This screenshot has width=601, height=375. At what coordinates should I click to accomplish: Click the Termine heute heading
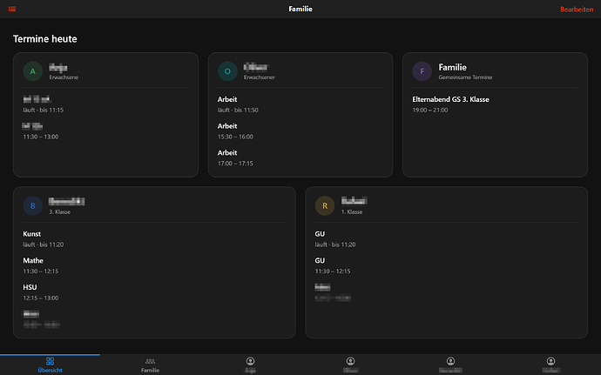pyautogui.click(x=44, y=39)
